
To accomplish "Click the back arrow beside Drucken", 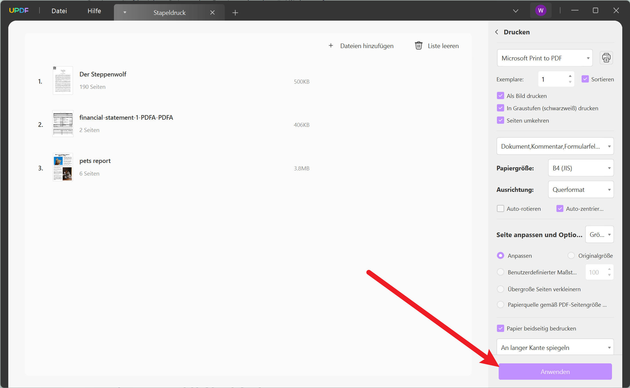I will click(x=497, y=32).
